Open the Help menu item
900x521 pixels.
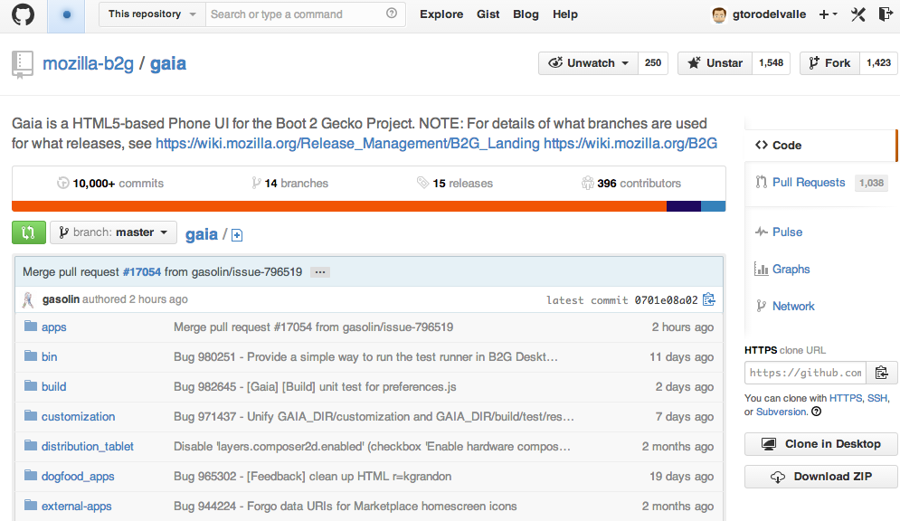(564, 14)
